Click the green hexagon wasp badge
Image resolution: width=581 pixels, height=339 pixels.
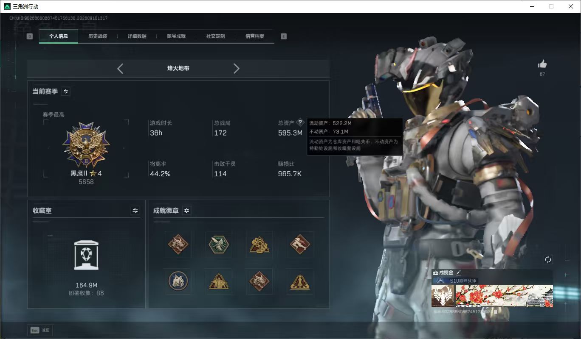click(x=219, y=244)
